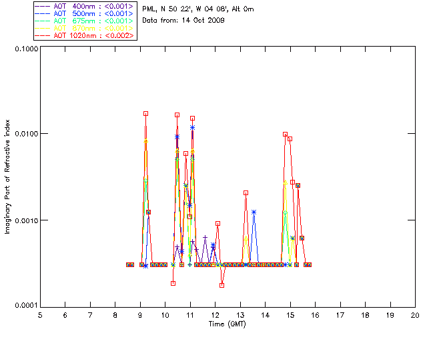The height and width of the screenshot is (341, 427).
Task: Click the x-axis tick label 18
Action: click(366, 315)
